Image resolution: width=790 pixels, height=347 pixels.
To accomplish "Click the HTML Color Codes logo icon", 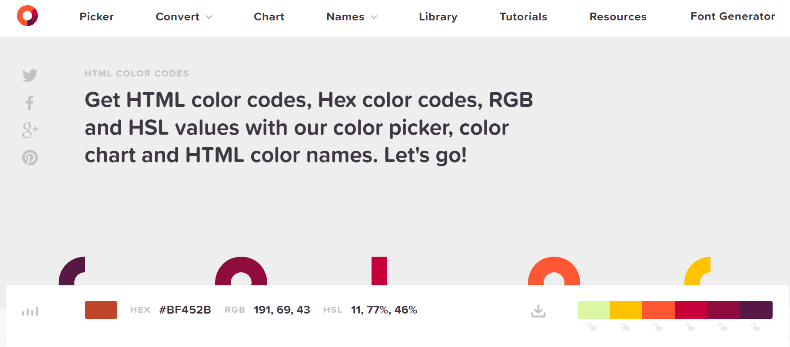I will tap(28, 15).
